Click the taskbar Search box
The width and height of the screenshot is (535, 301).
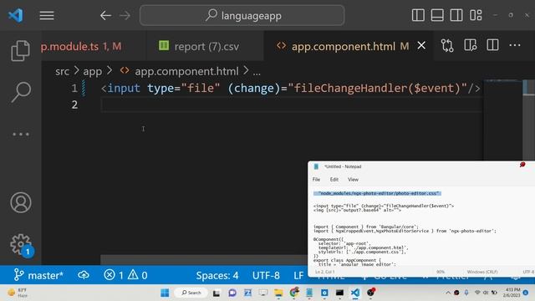coord(191,293)
